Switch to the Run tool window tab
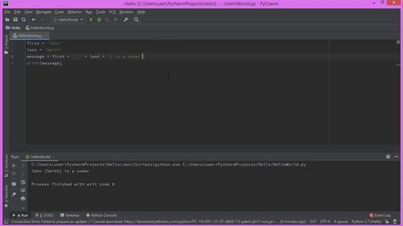403x226 pixels. [20, 215]
